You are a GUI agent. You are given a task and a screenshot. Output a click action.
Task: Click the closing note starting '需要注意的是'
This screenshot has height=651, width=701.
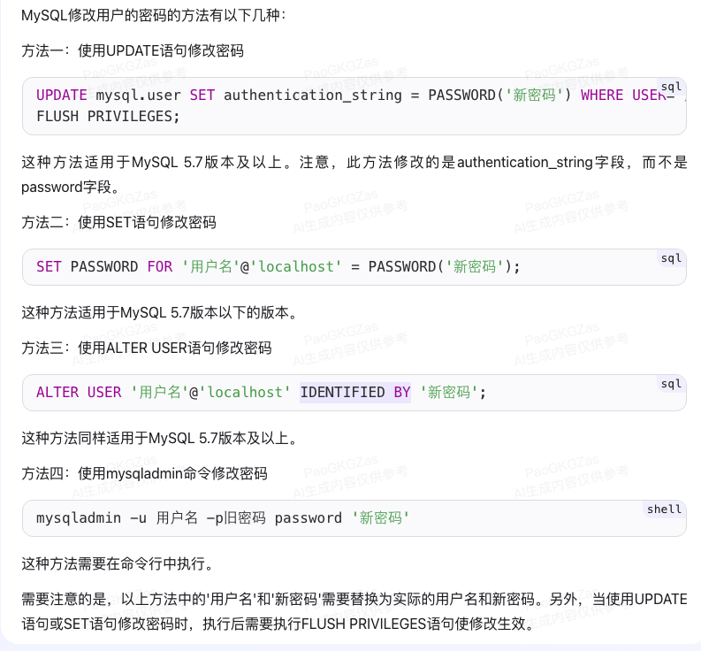354,611
